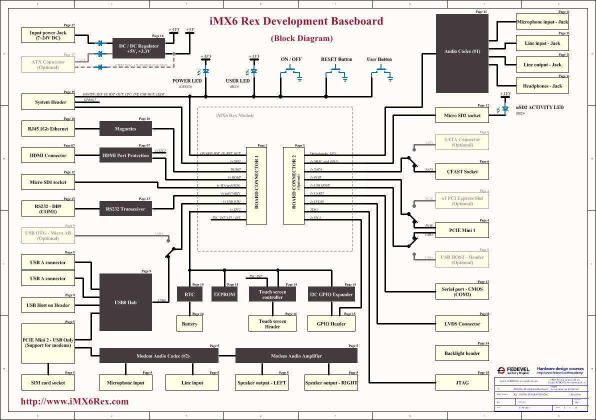Click the Touch screen Header block
The height and width of the screenshot is (420, 596).
tap(272, 324)
